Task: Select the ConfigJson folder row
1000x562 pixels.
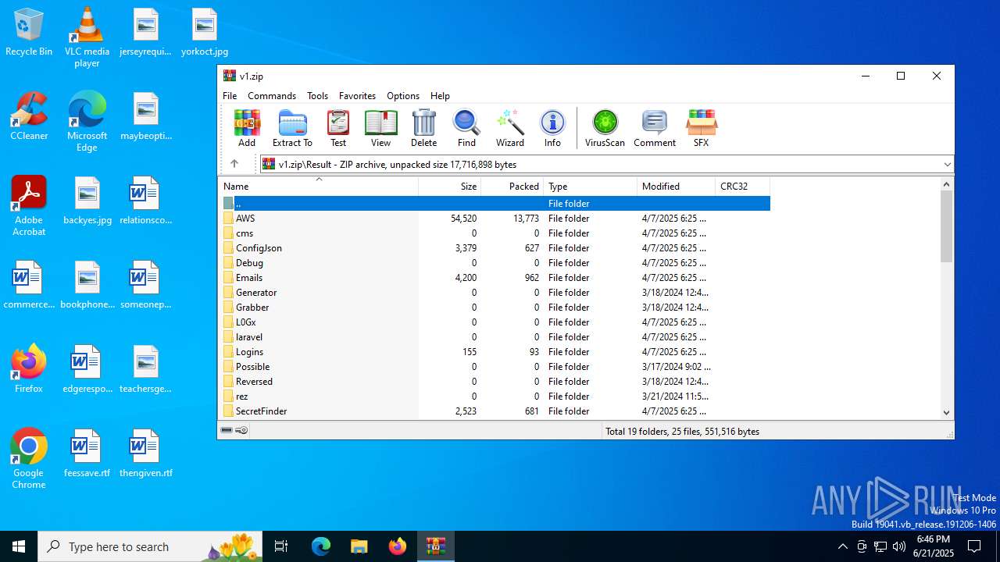Action: 495,248
